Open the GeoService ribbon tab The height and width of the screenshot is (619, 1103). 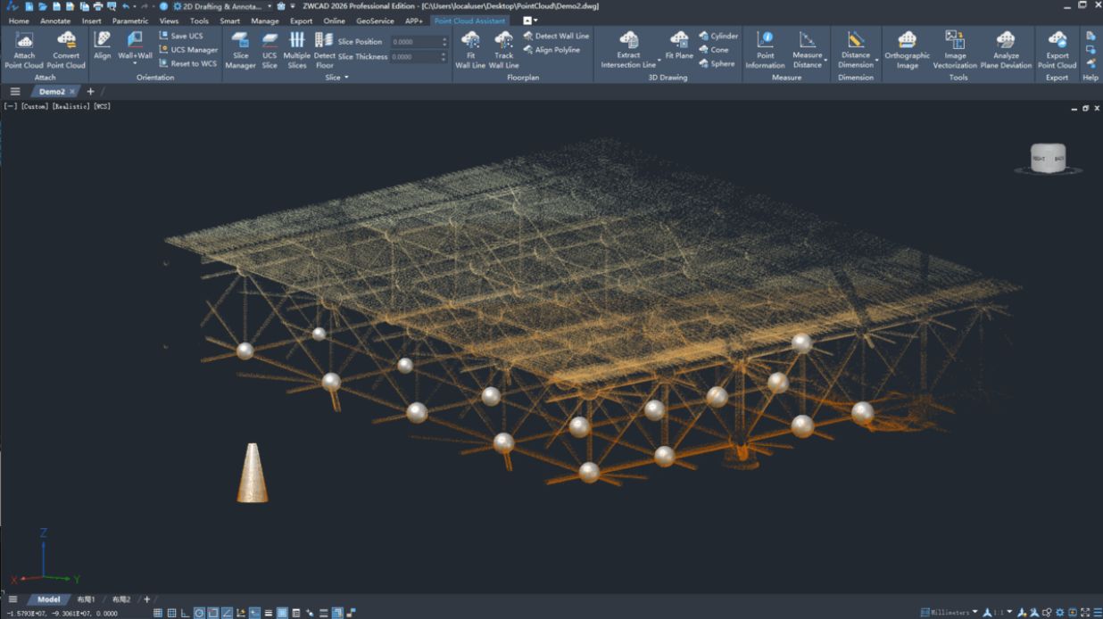click(x=375, y=21)
